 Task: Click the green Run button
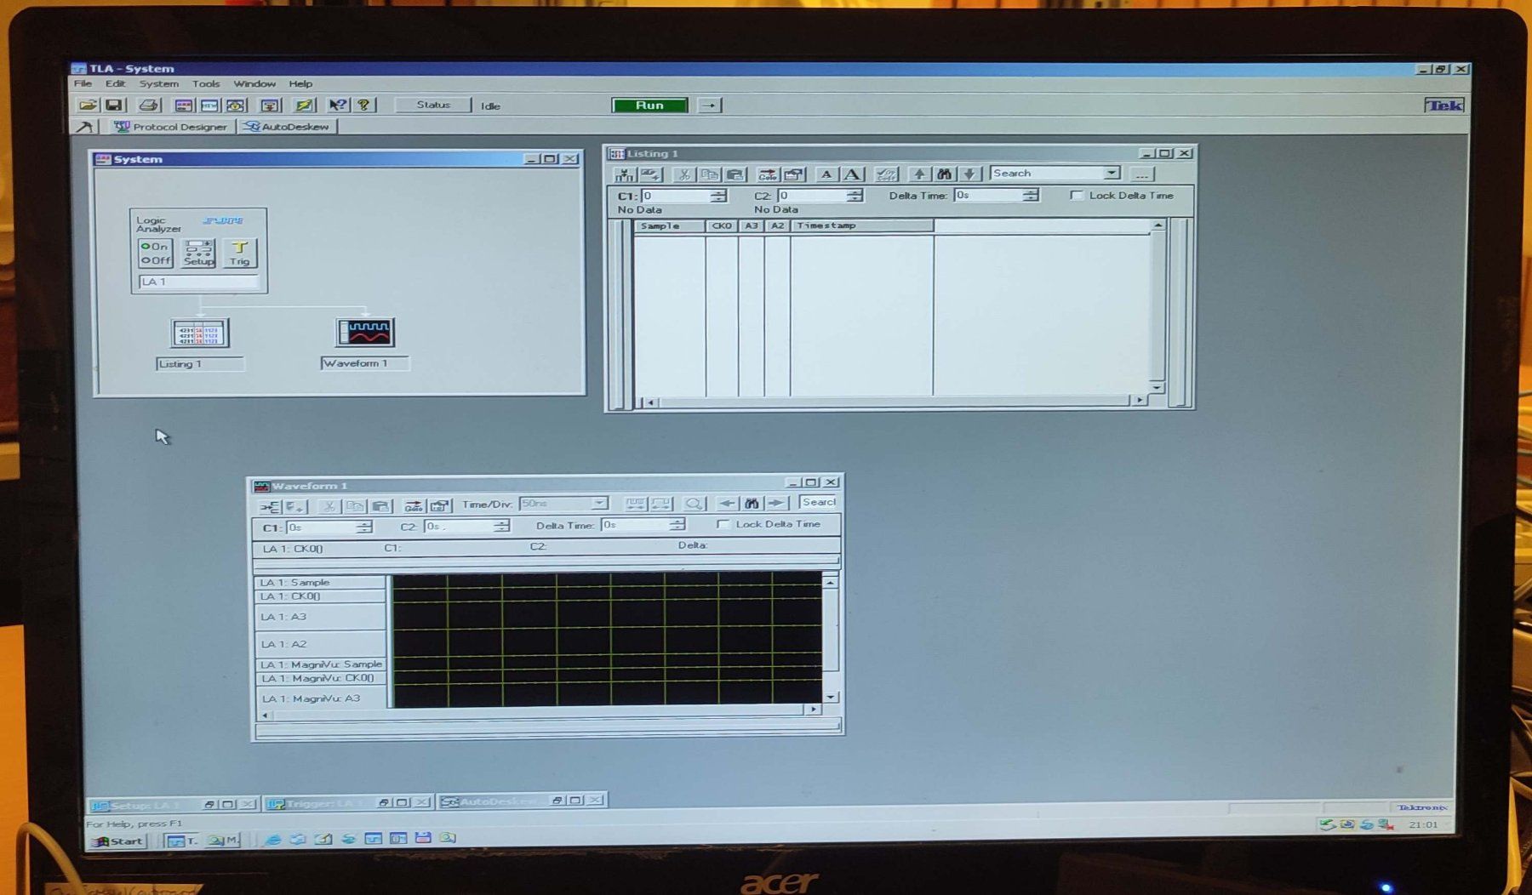(649, 105)
